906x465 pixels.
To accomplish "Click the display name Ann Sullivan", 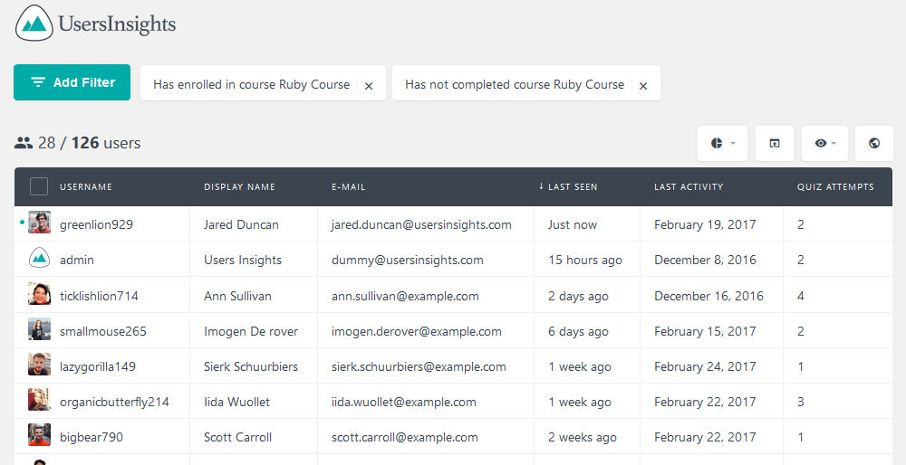I will [237, 296].
